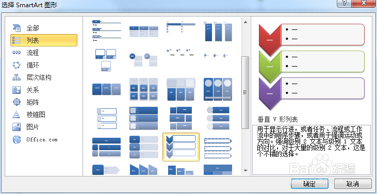This screenshot has height=194, width=377.
Task: Open the 图片 category
Action: pos(44,127)
